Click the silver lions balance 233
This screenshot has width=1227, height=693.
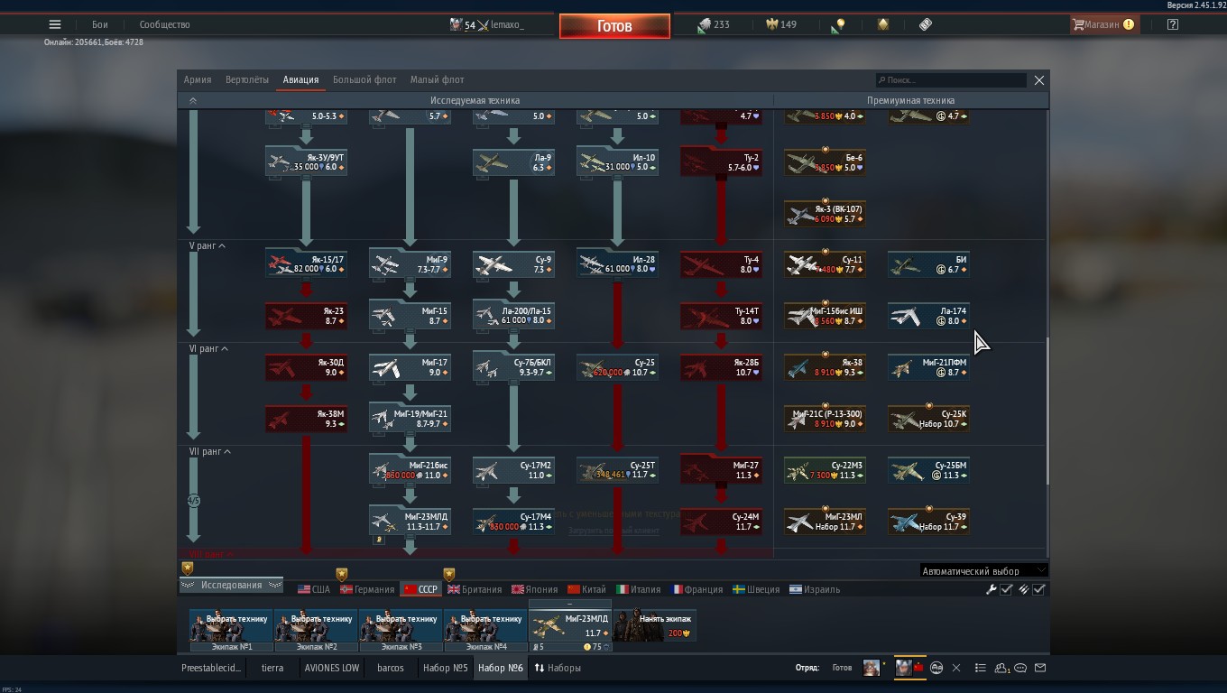pos(713,24)
